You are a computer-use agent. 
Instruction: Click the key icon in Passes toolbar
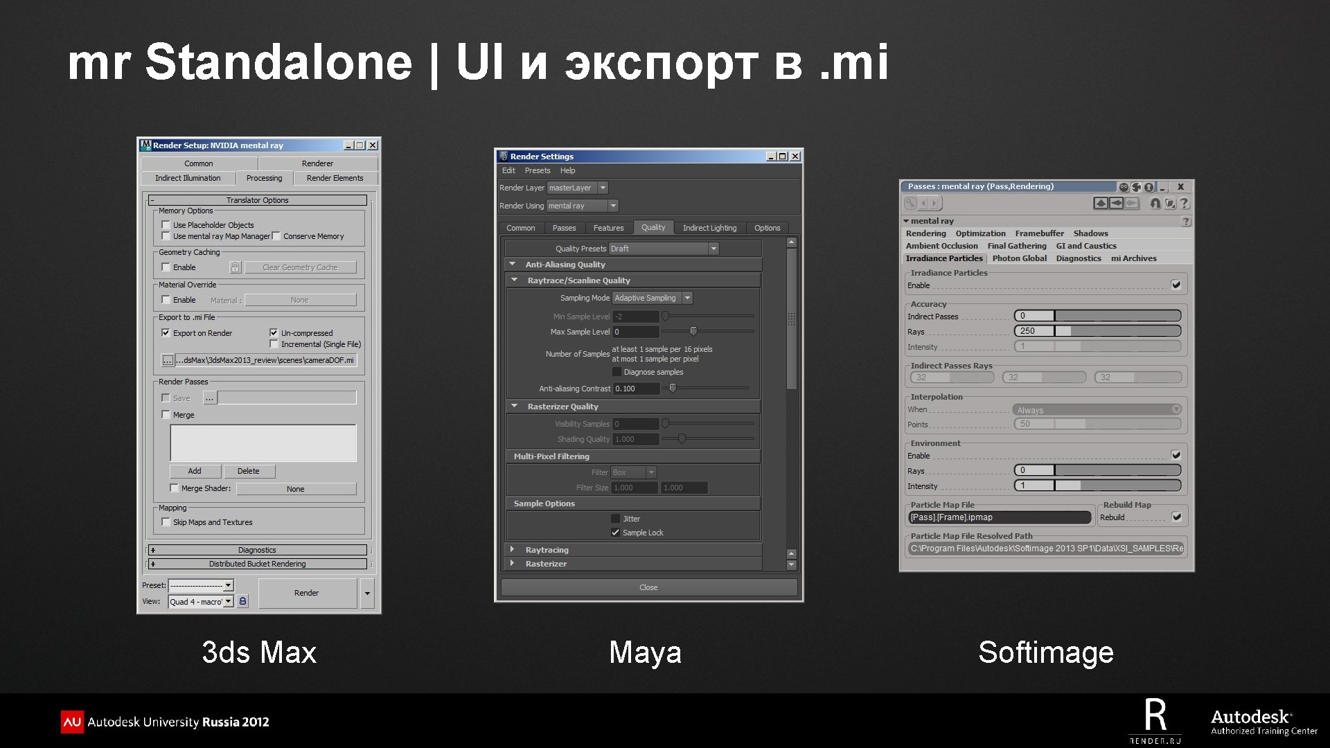click(x=910, y=204)
